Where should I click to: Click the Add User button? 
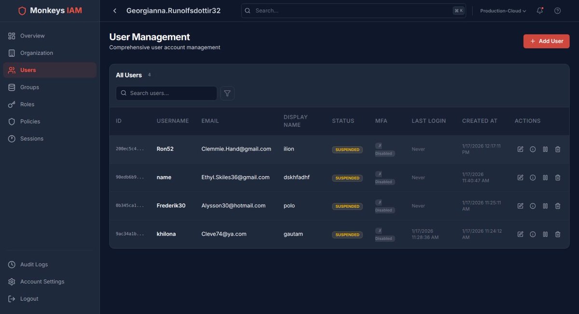click(546, 41)
